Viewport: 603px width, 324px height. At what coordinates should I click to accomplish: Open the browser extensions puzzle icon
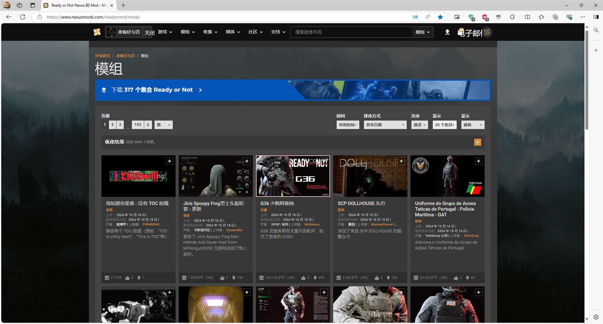pos(512,17)
